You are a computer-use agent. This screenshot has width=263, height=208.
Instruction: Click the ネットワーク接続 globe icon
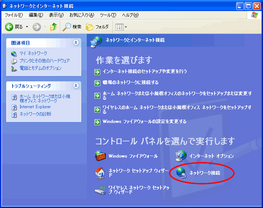[181, 173]
